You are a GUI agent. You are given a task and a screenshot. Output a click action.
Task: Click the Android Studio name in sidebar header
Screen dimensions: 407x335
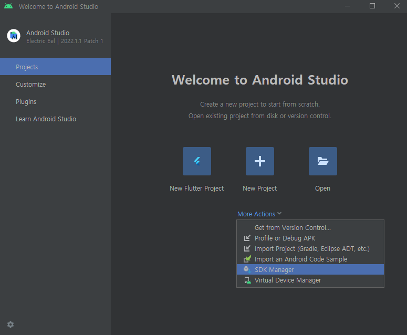coord(48,33)
